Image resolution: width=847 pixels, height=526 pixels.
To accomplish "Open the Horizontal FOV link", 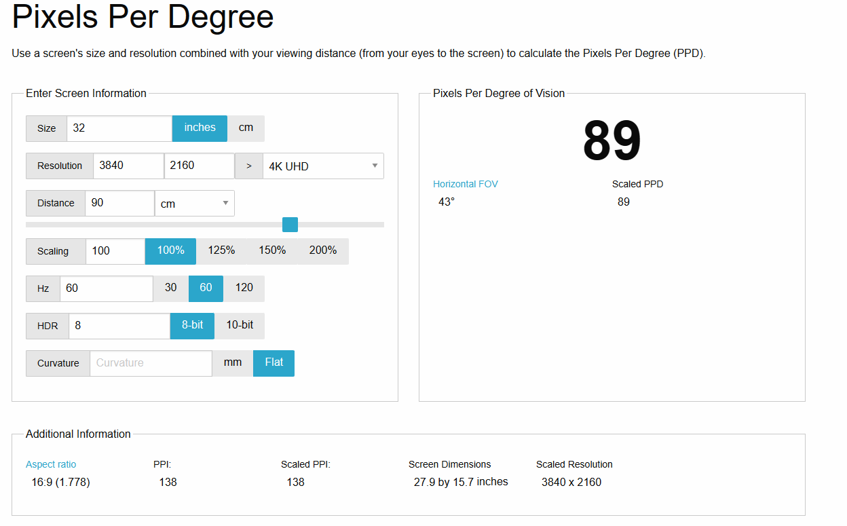I will pyautogui.click(x=466, y=184).
